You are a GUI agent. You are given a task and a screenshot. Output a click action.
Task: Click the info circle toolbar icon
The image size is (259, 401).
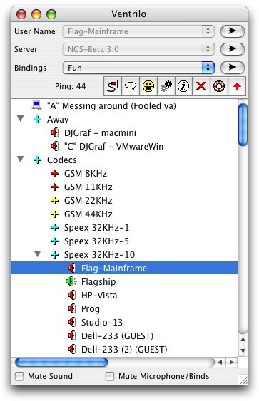click(x=183, y=86)
